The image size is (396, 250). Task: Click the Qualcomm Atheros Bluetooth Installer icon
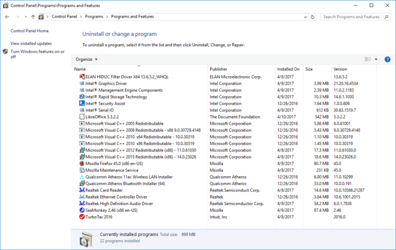point(82,183)
